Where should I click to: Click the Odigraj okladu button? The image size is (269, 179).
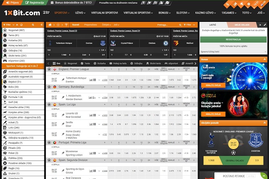234,161
